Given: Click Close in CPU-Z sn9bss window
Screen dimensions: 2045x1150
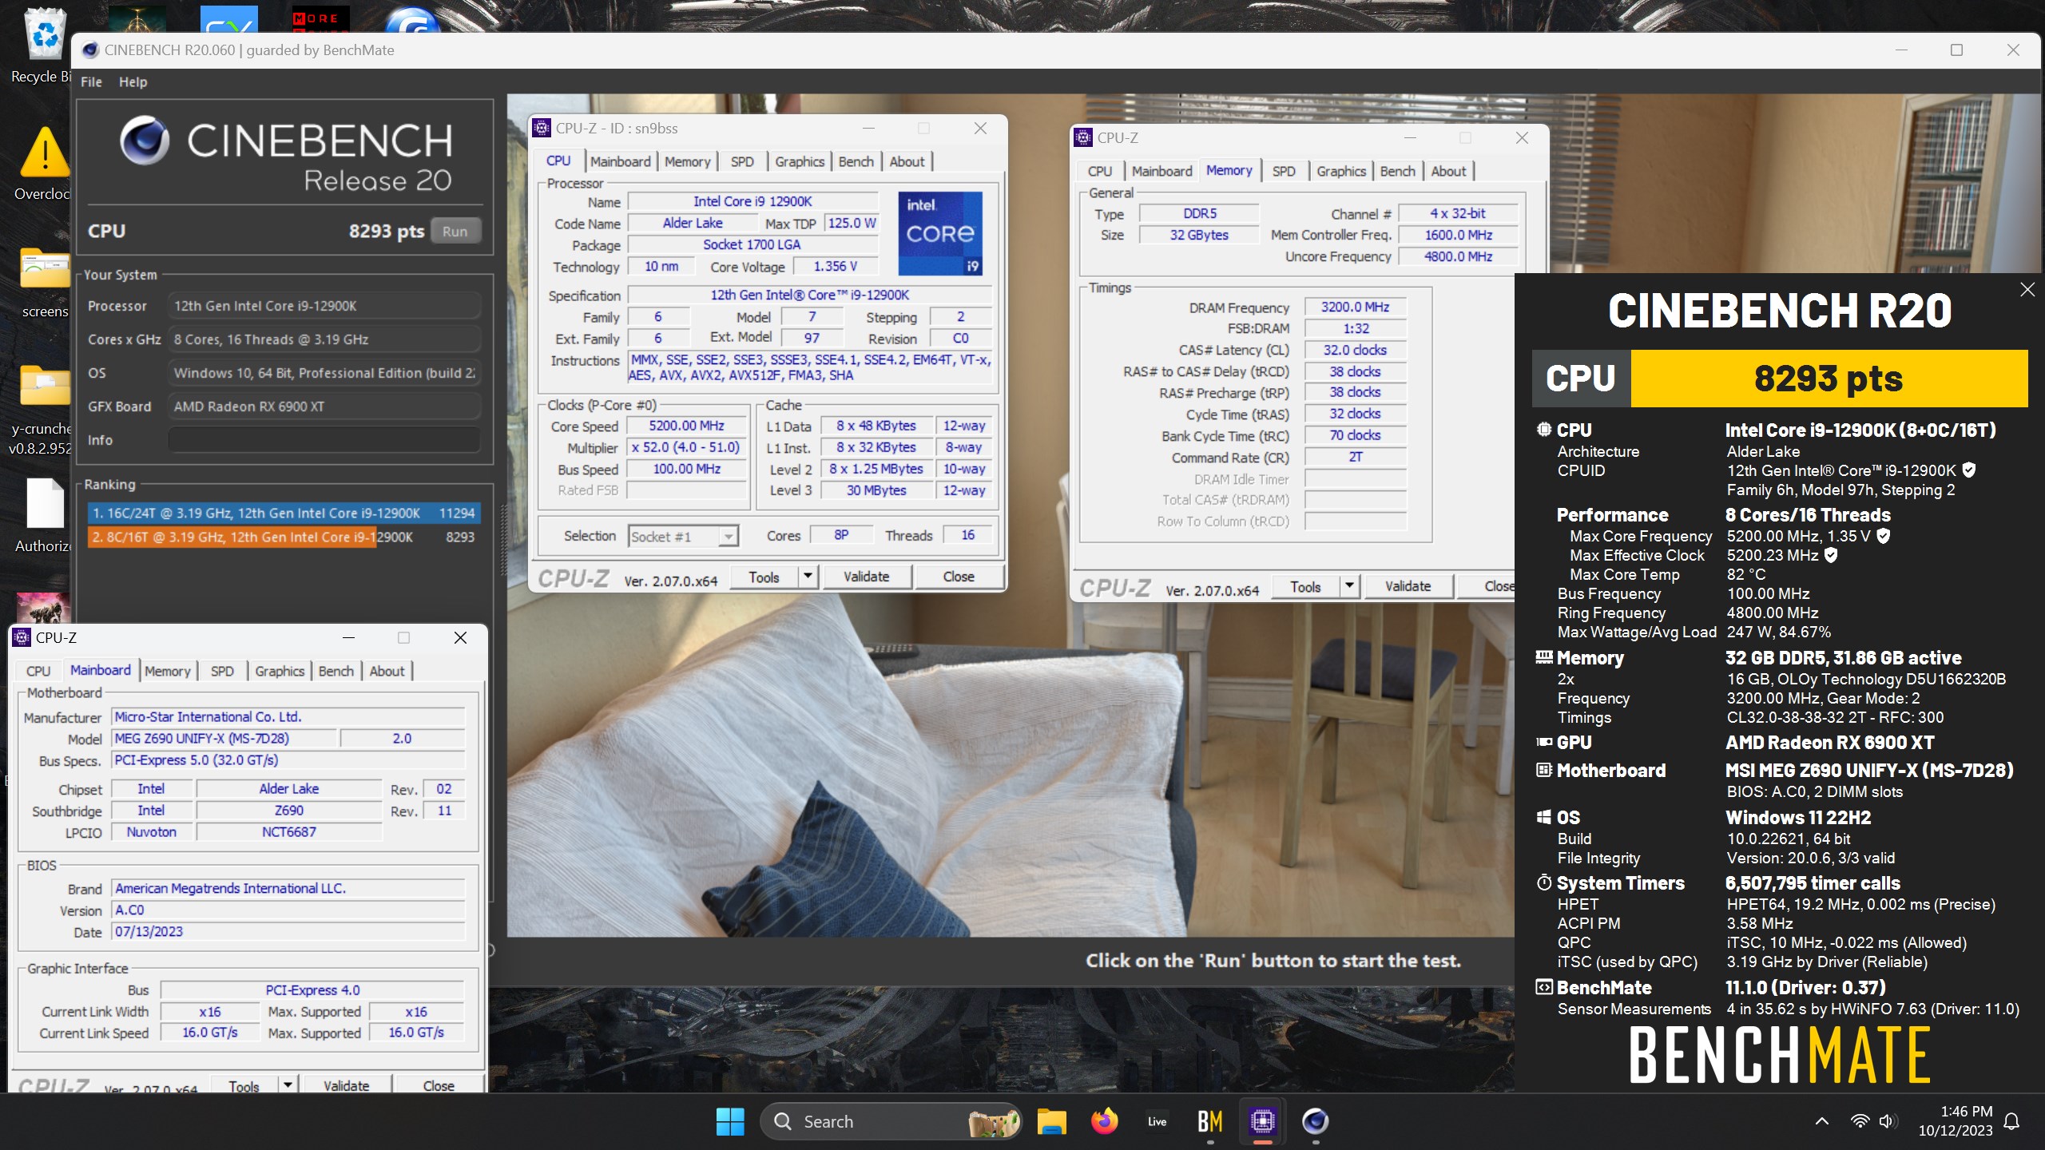Looking at the screenshot, I should pyautogui.click(x=959, y=577).
